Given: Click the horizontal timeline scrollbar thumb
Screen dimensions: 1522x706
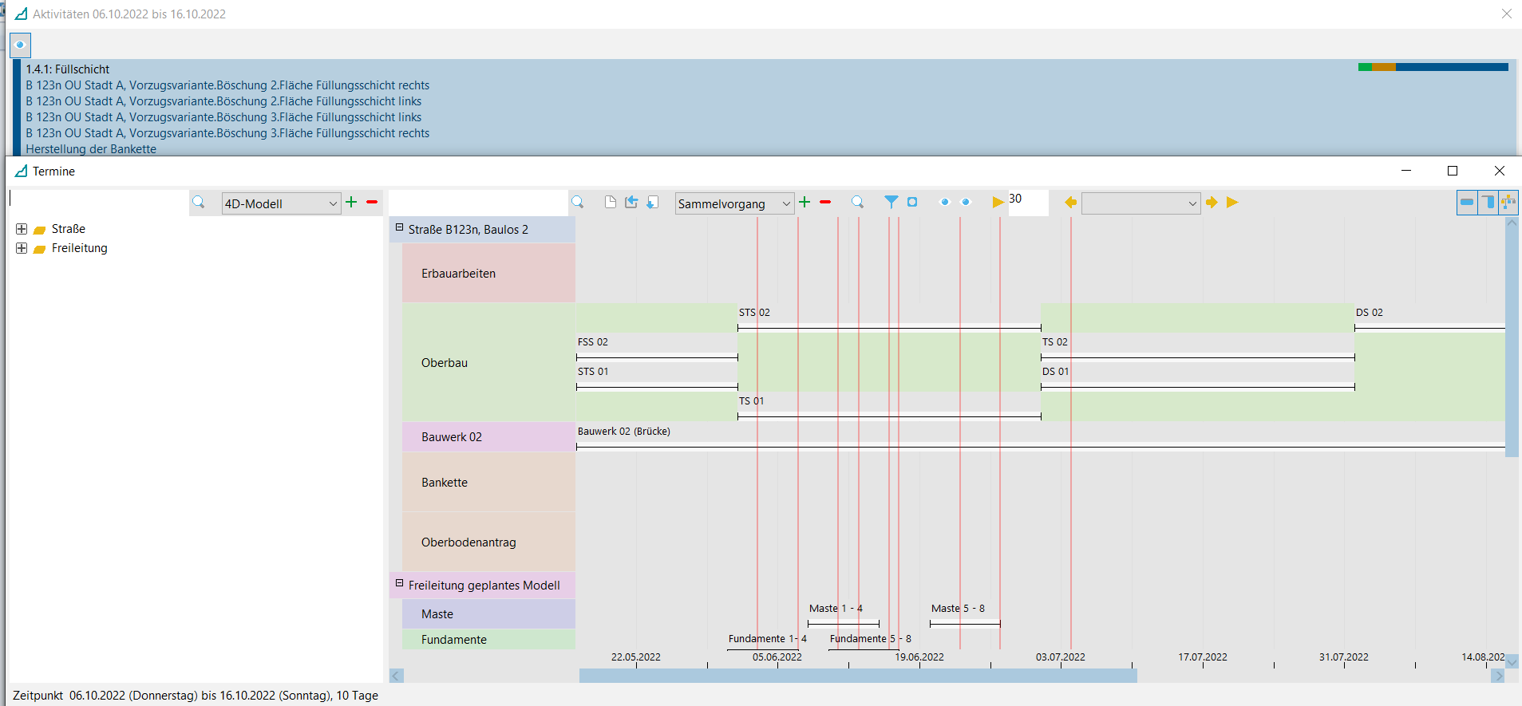Looking at the screenshot, I should point(858,676).
